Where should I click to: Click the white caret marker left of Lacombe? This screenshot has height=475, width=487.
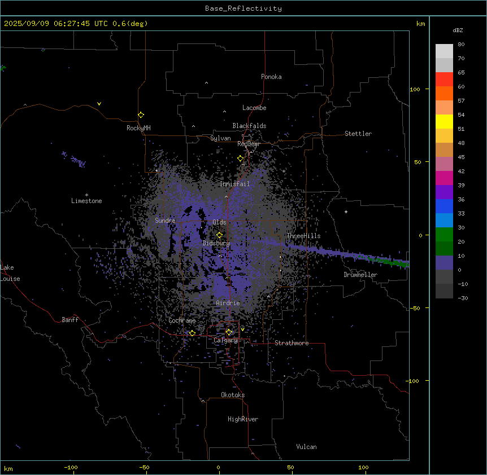point(224,112)
